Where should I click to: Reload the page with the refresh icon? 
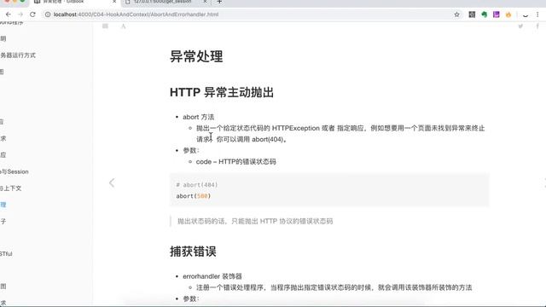click(x=32, y=14)
